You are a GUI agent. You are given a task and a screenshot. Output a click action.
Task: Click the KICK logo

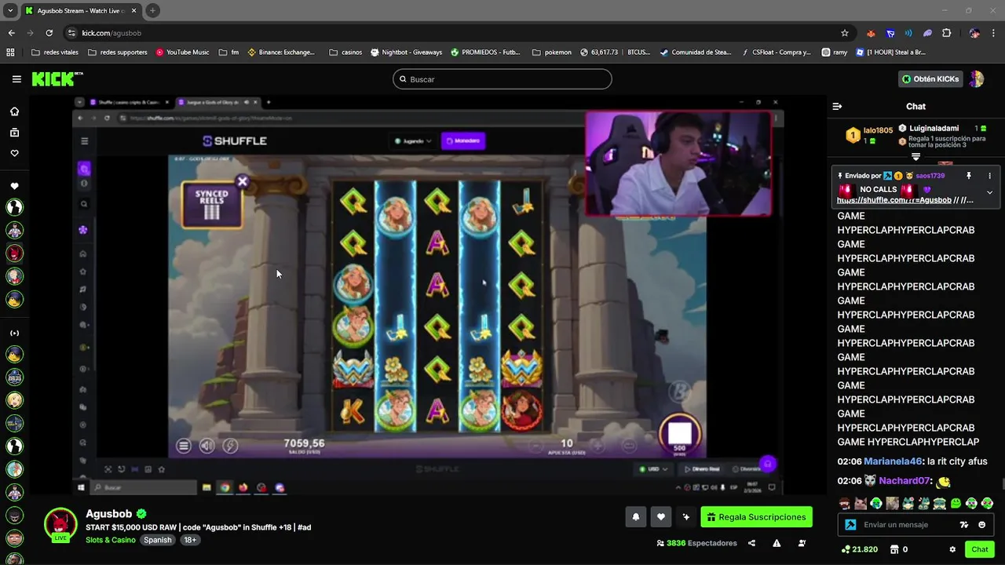point(57,78)
